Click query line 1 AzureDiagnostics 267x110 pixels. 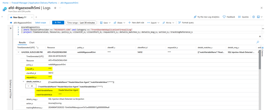[x=30, y=27]
